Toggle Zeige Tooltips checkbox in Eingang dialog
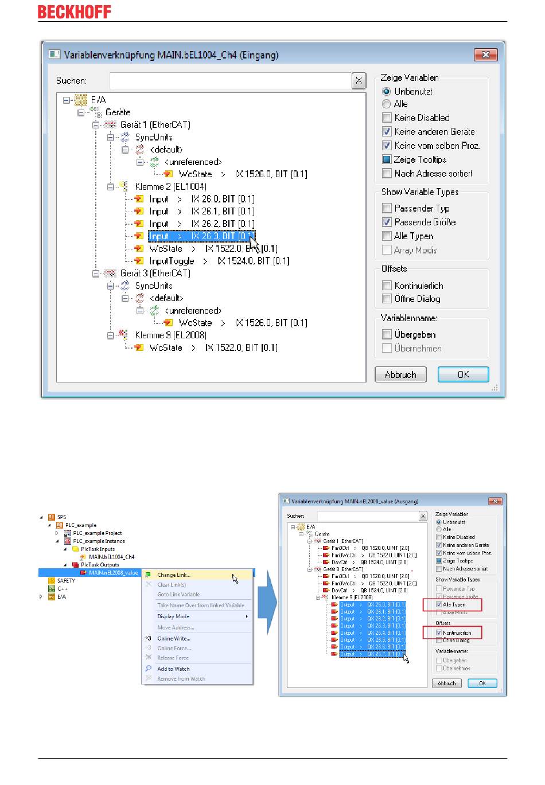 click(x=387, y=159)
